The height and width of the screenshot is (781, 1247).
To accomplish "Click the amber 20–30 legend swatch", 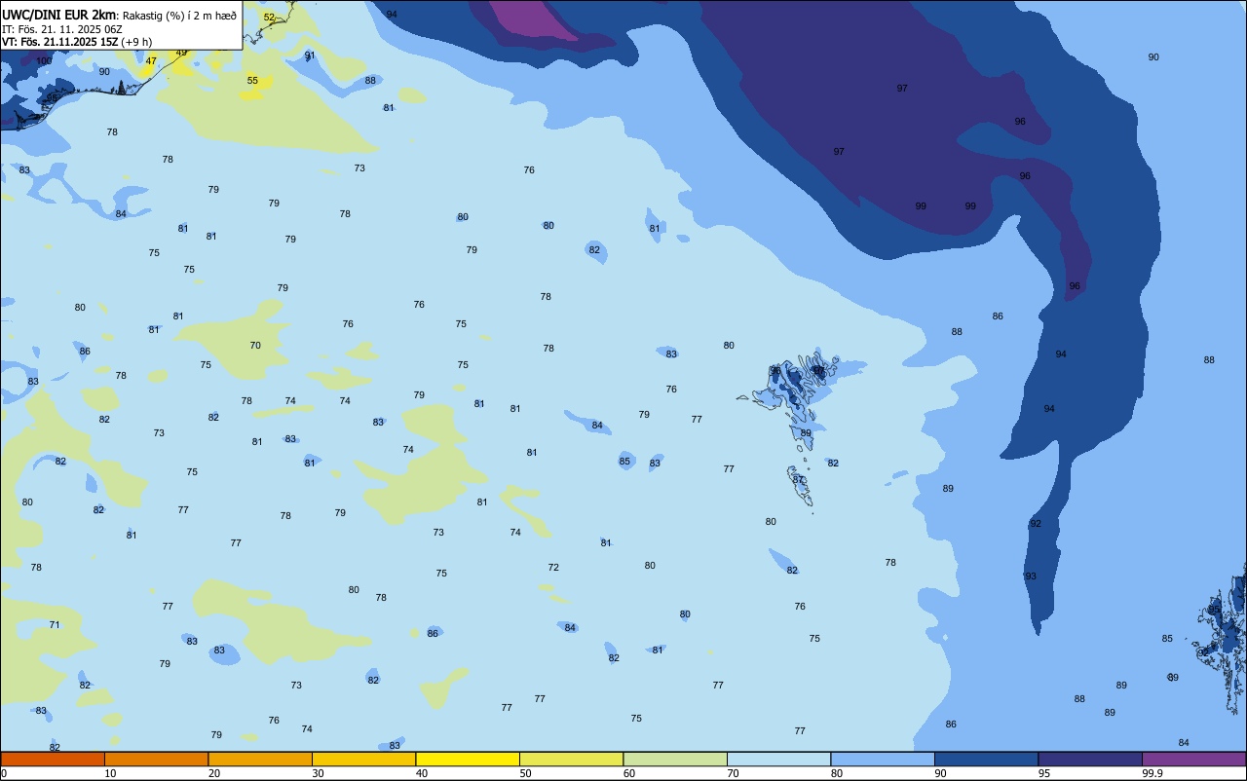I will pos(260,759).
